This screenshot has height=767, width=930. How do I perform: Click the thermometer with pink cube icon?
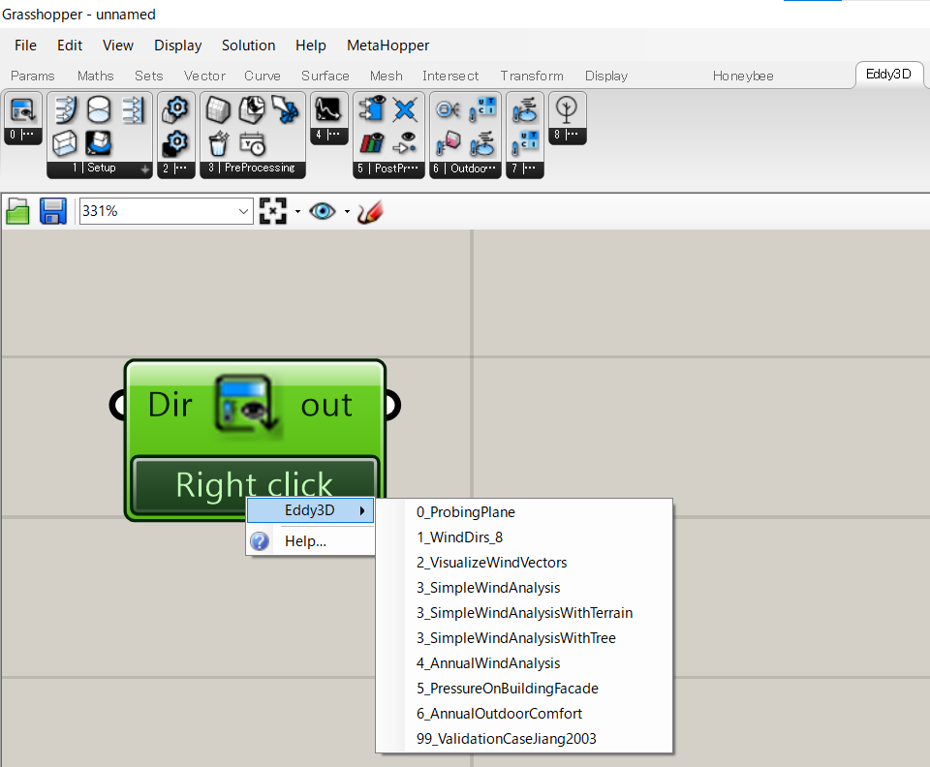coord(449,143)
